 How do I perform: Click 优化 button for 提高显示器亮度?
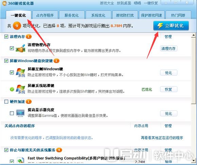click(x=168, y=114)
